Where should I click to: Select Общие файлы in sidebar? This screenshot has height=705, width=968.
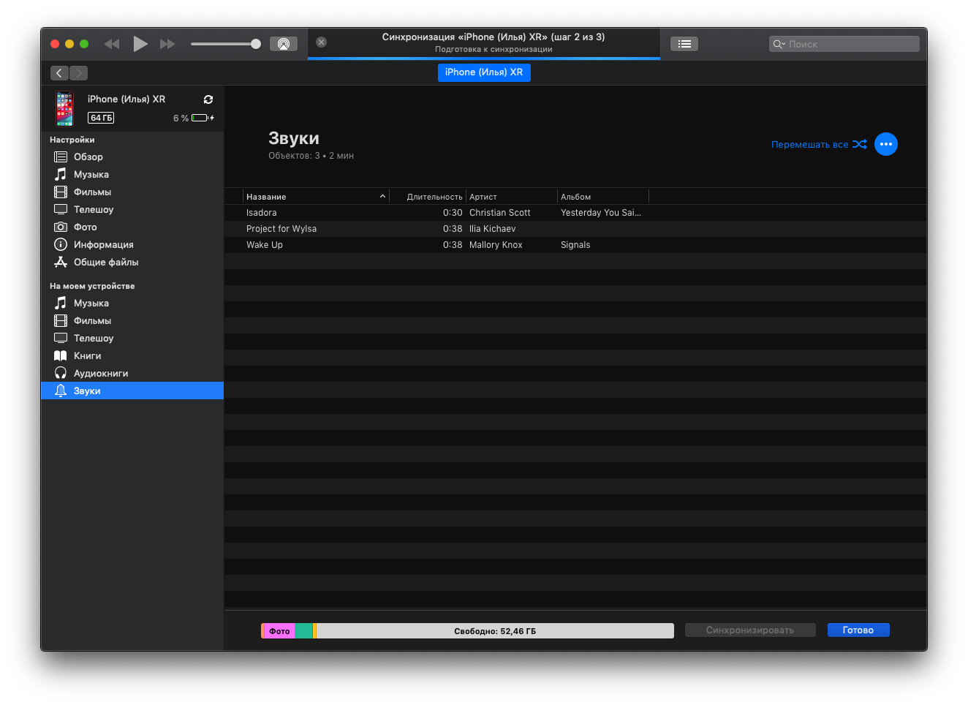click(105, 262)
